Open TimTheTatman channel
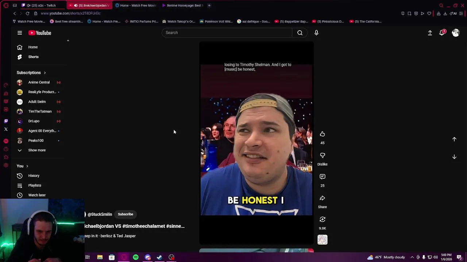 coord(40,111)
